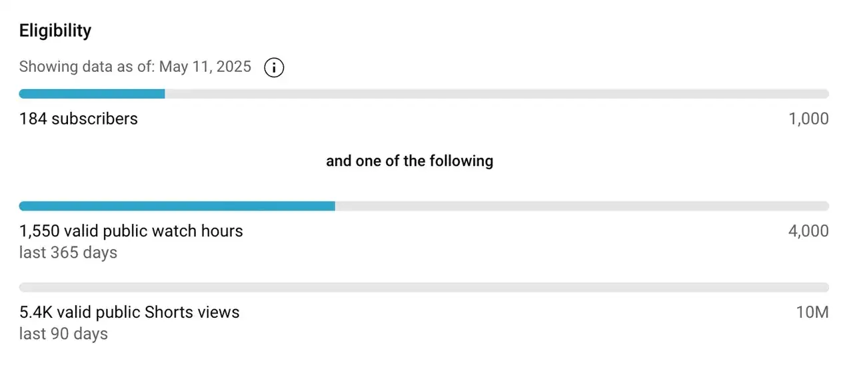The image size is (853, 377).
Task: Click the blue filled part of subscribers bar
Action: [x=91, y=94]
